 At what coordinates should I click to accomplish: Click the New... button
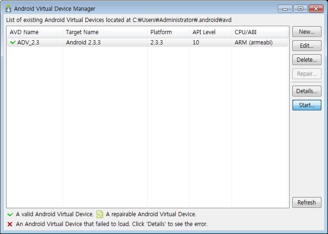tap(306, 31)
